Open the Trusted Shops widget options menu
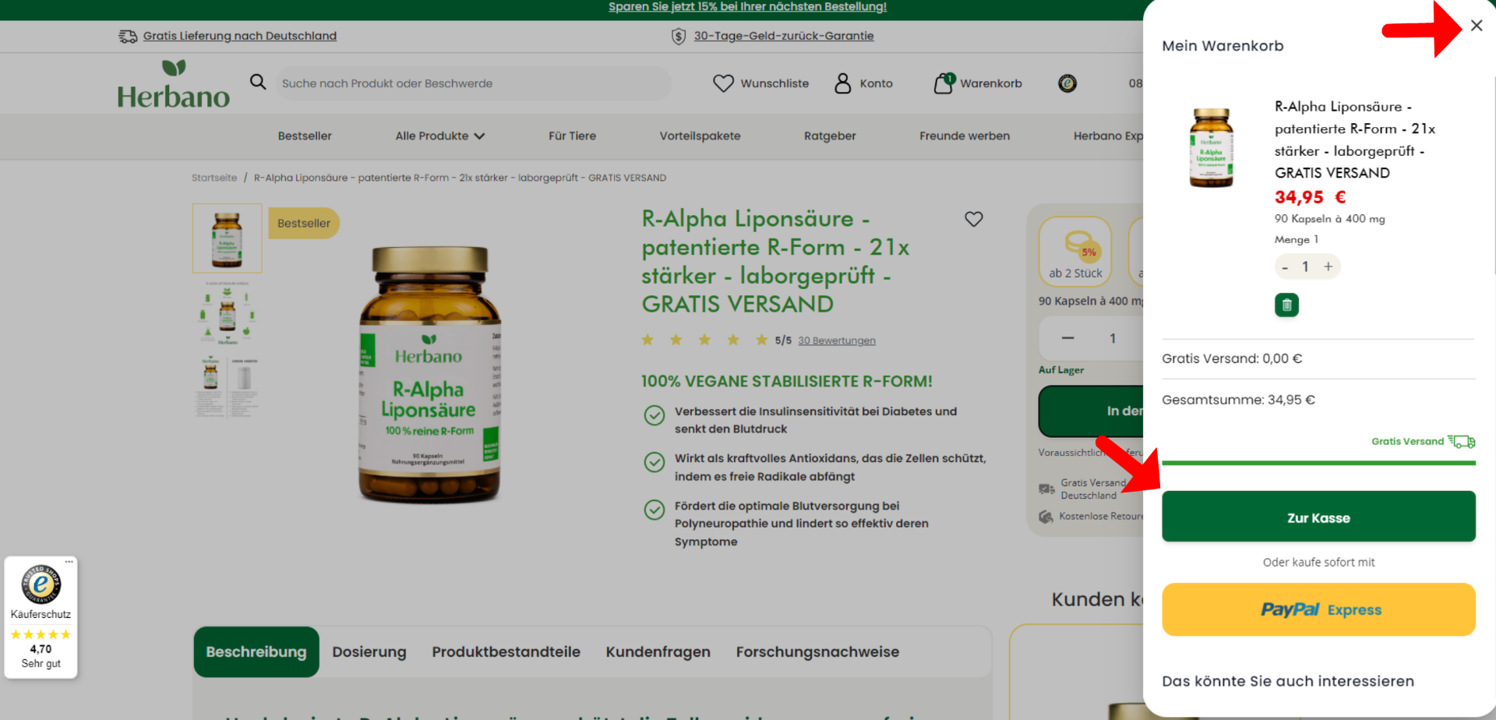The width and height of the screenshot is (1496, 720). pos(69,561)
